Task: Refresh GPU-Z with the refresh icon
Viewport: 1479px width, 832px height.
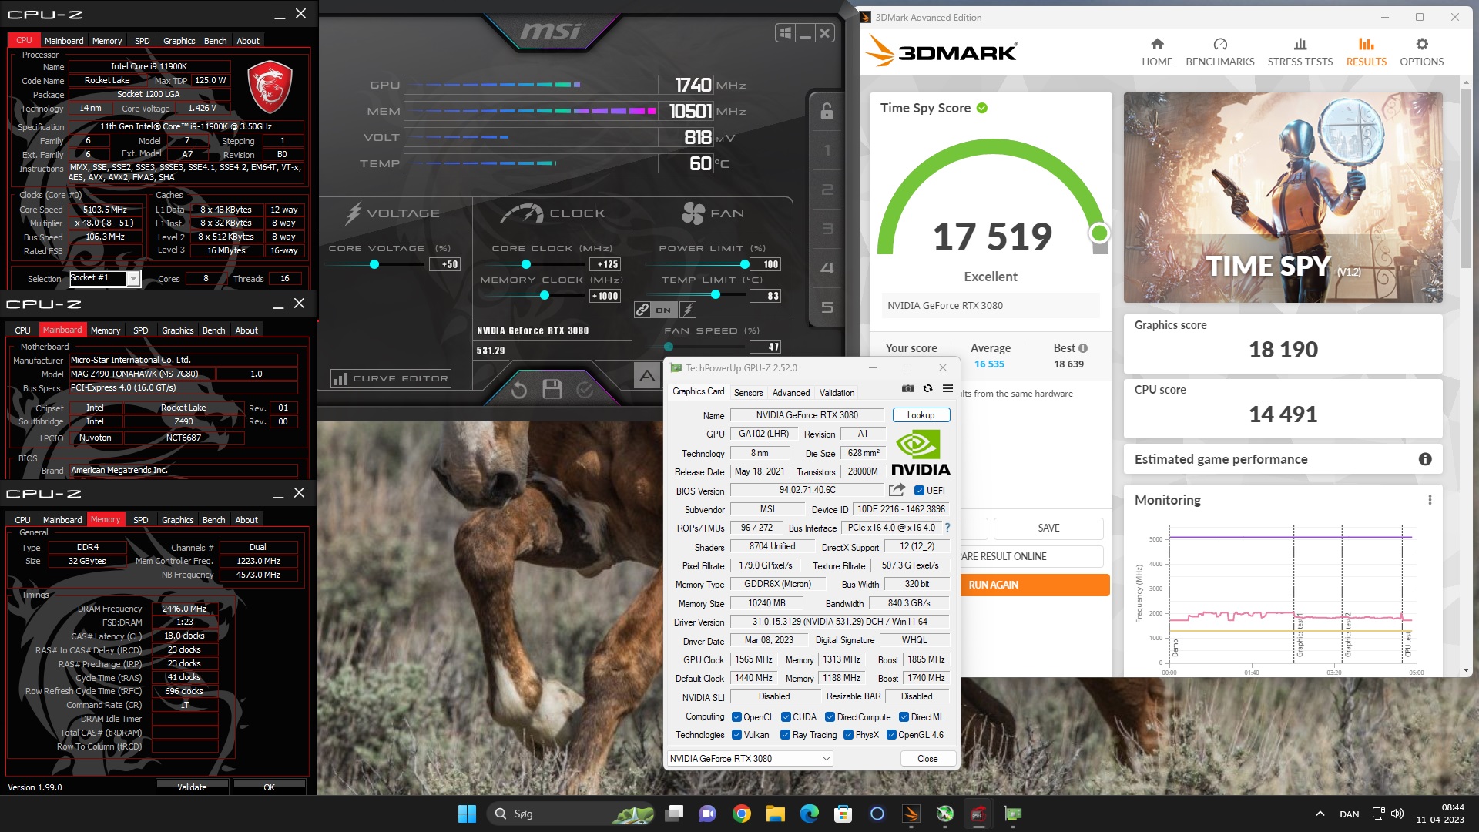Action: tap(928, 388)
